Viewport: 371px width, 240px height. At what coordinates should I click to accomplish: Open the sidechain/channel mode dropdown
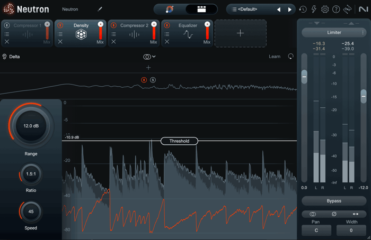tap(149, 57)
